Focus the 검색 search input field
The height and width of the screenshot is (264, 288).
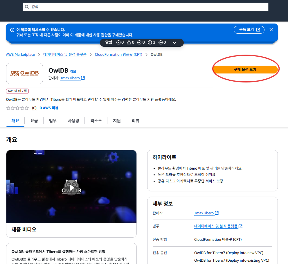coord(145,7)
